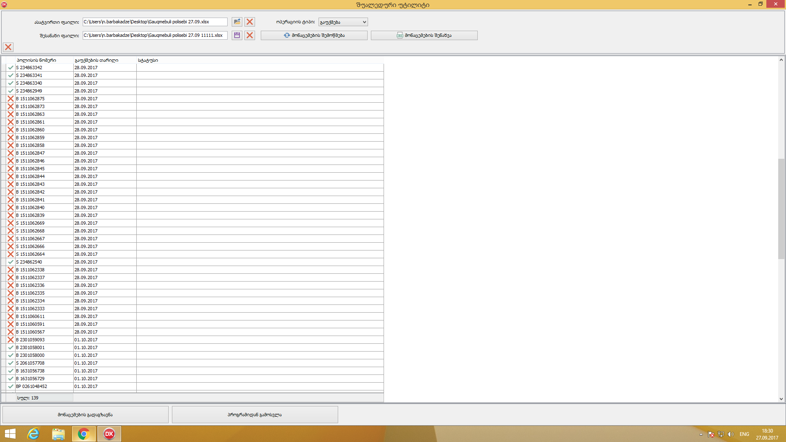Click the DX app icon in taskbar
786x442 pixels.
[x=109, y=434]
